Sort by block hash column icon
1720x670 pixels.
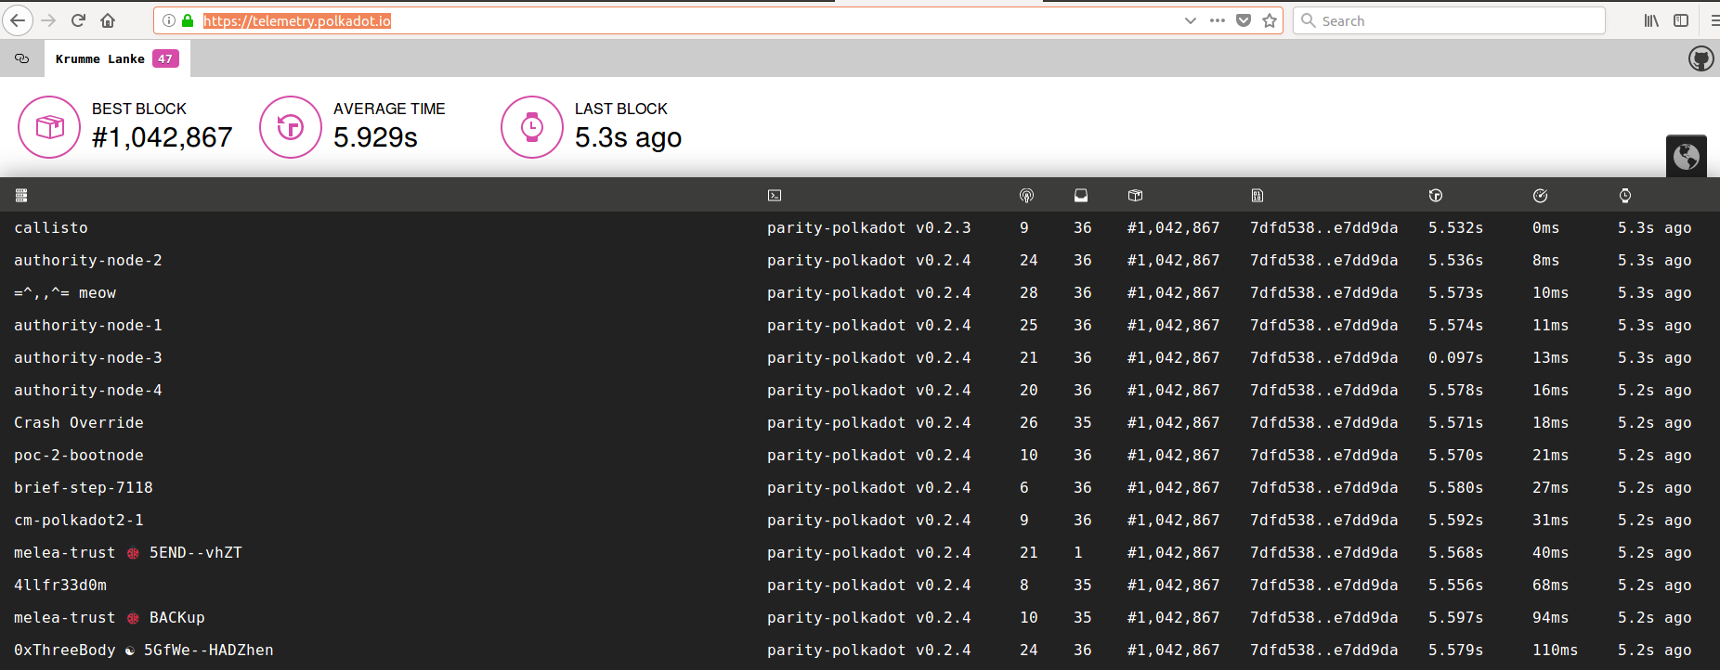(x=1257, y=195)
